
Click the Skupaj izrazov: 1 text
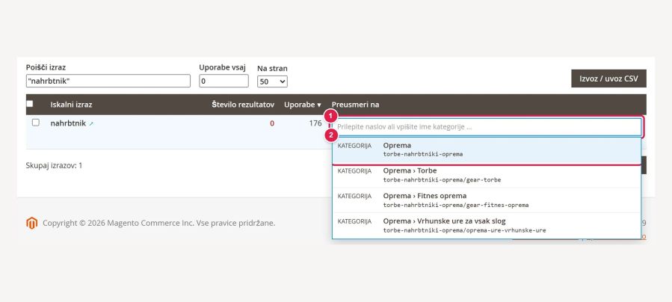(54, 165)
